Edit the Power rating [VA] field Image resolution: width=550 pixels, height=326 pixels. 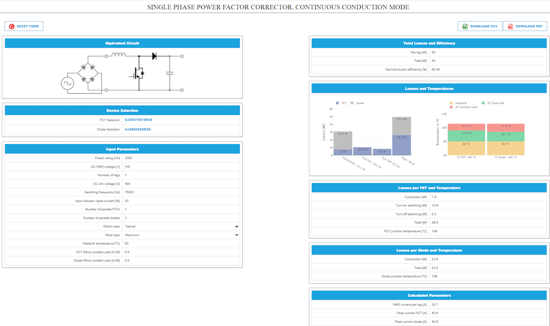click(x=181, y=158)
